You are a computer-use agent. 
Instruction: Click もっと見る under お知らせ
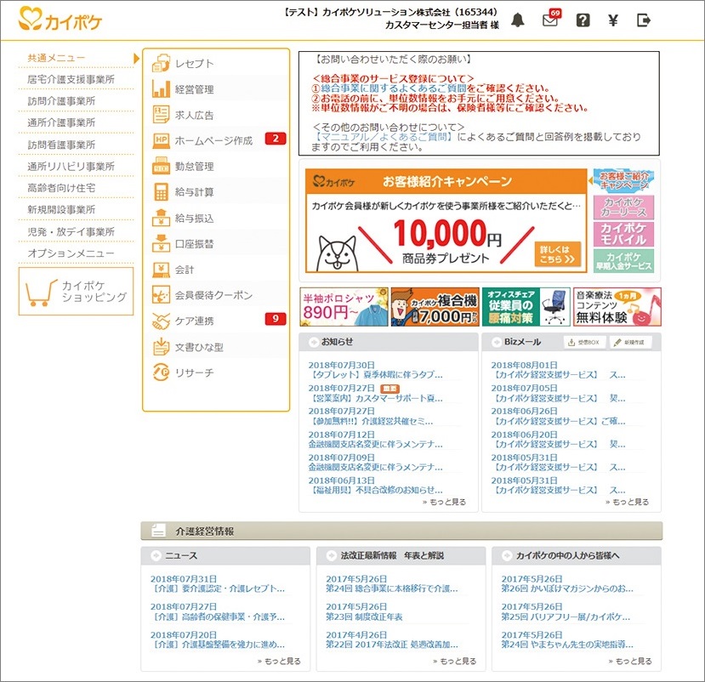pyautogui.click(x=444, y=502)
